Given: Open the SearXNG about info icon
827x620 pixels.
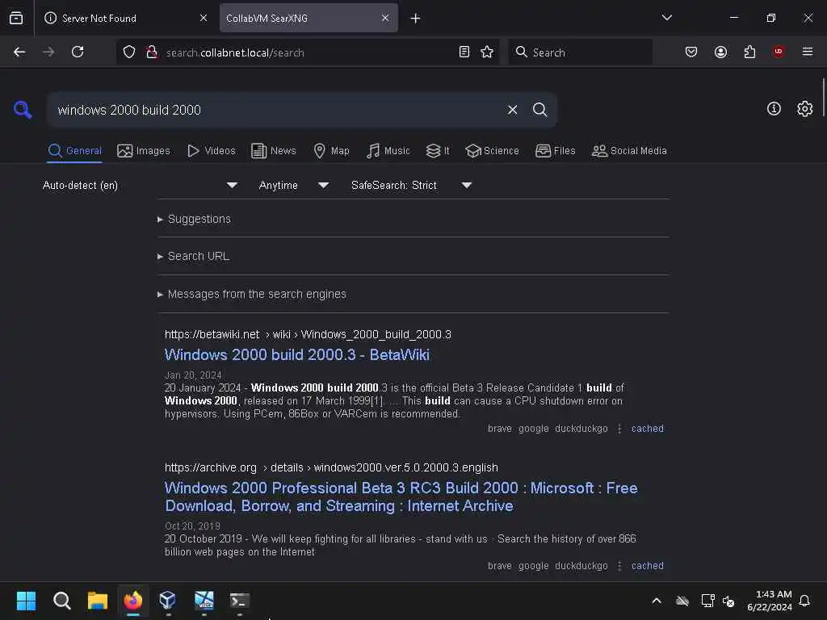Looking at the screenshot, I should pos(774,109).
